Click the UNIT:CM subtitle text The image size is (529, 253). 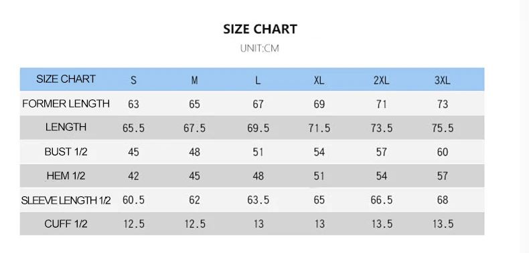pyautogui.click(x=260, y=49)
